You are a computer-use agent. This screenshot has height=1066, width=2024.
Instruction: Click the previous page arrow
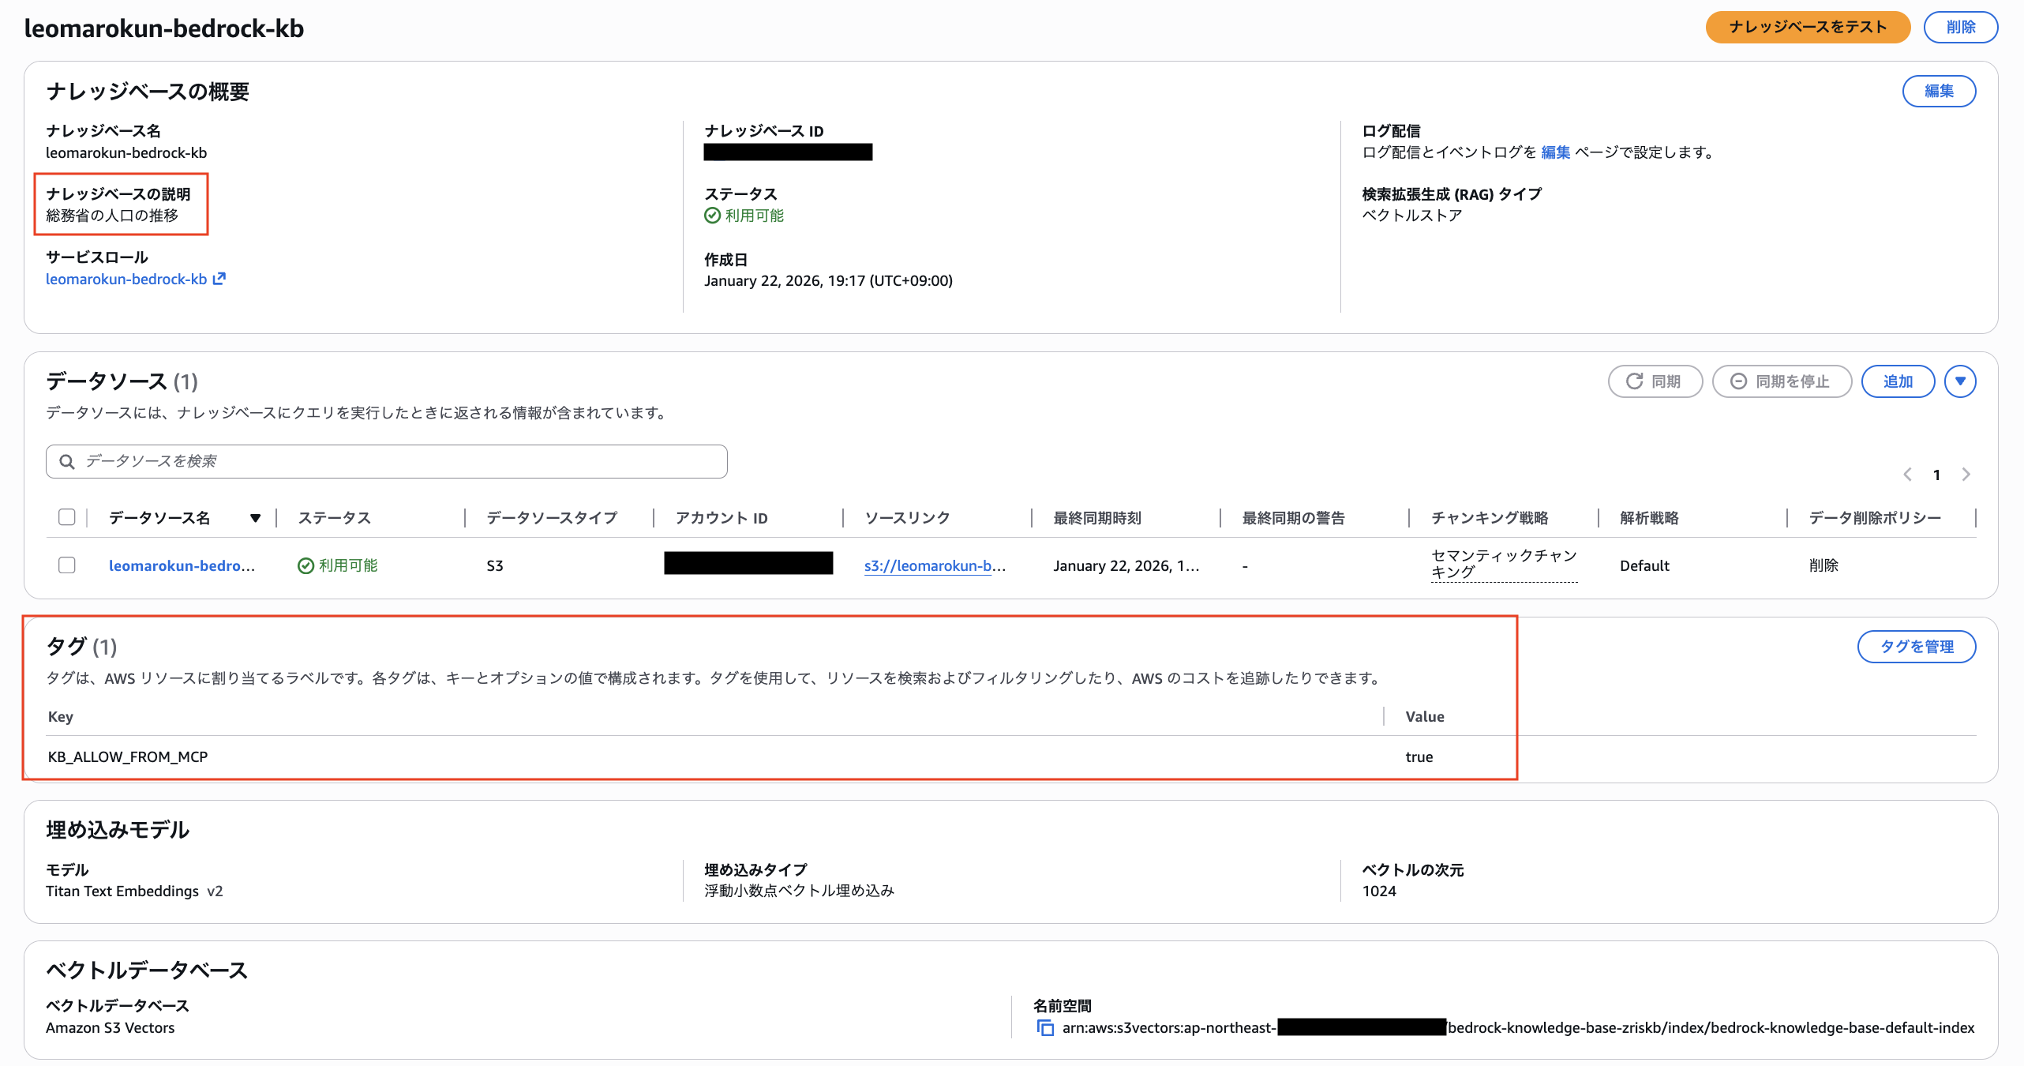click(x=1907, y=475)
